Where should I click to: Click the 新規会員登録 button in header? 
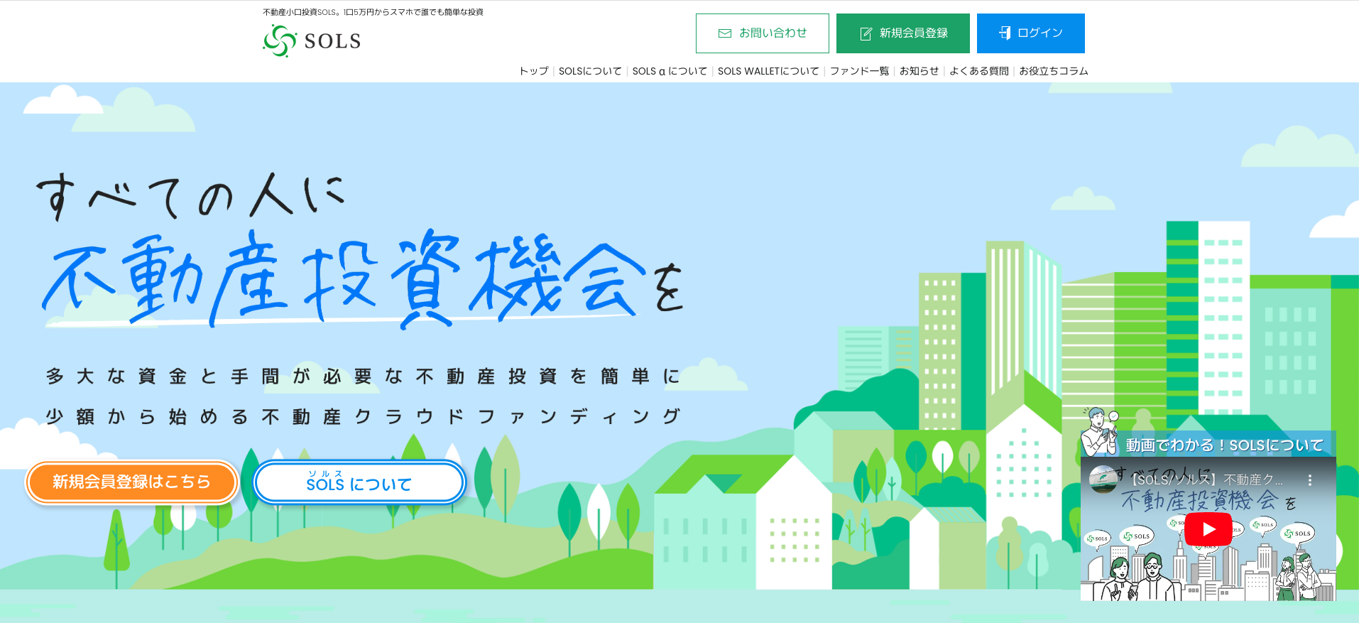pos(902,33)
